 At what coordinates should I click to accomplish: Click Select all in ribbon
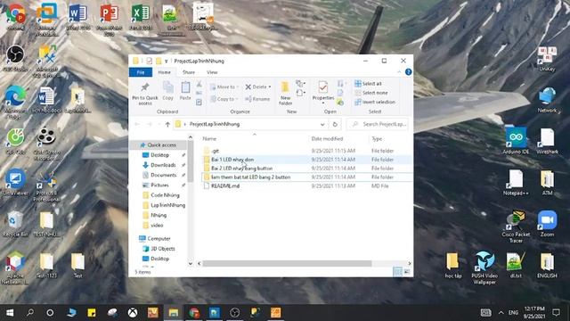368,83
